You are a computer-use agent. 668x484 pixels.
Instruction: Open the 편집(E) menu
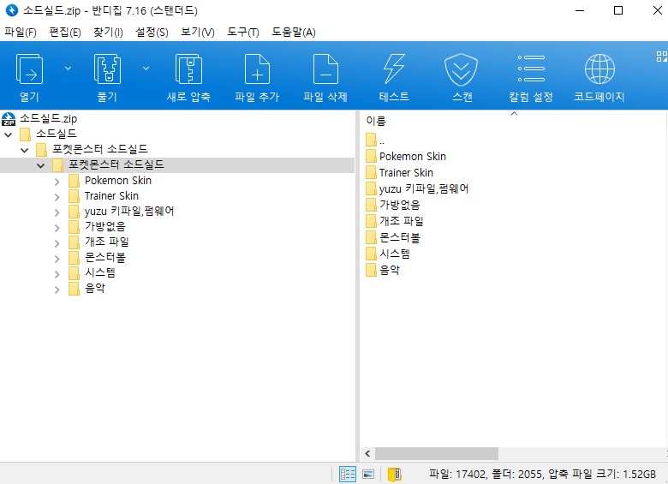(65, 32)
